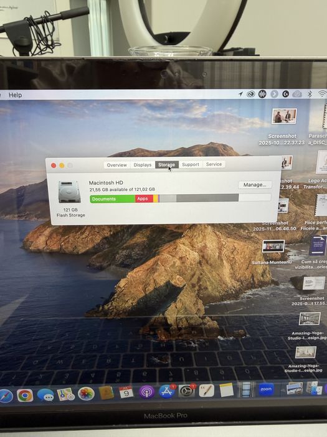Launch the purple Podcasts app
This screenshot has width=327, height=437.
coord(146,392)
